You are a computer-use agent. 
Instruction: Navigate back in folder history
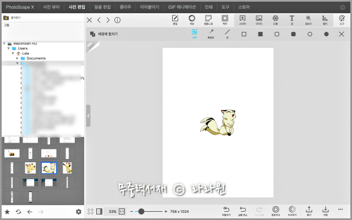click(30, 212)
